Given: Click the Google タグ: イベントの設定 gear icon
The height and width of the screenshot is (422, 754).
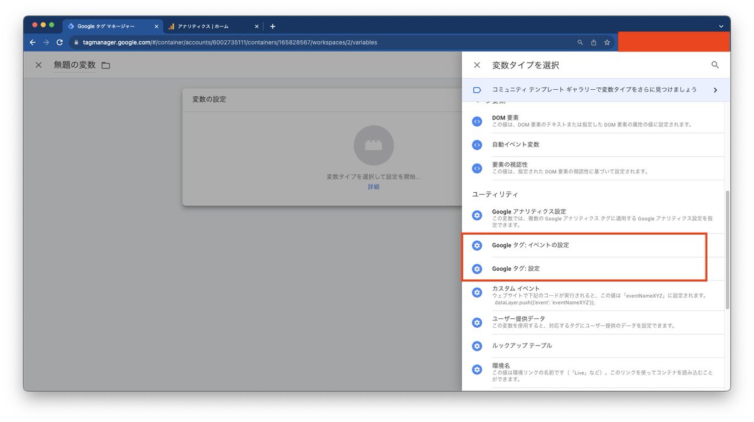Looking at the screenshot, I should pyautogui.click(x=477, y=246).
